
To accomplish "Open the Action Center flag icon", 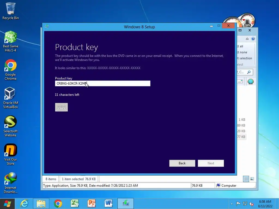I will pos(238,204).
